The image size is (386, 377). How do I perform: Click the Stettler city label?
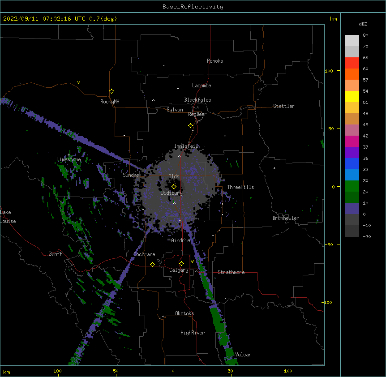coord(284,106)
